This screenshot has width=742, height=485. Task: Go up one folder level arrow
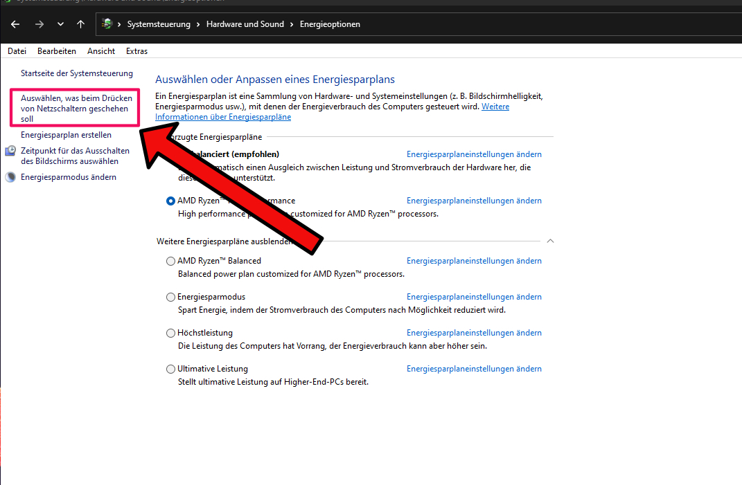(80, 24)
